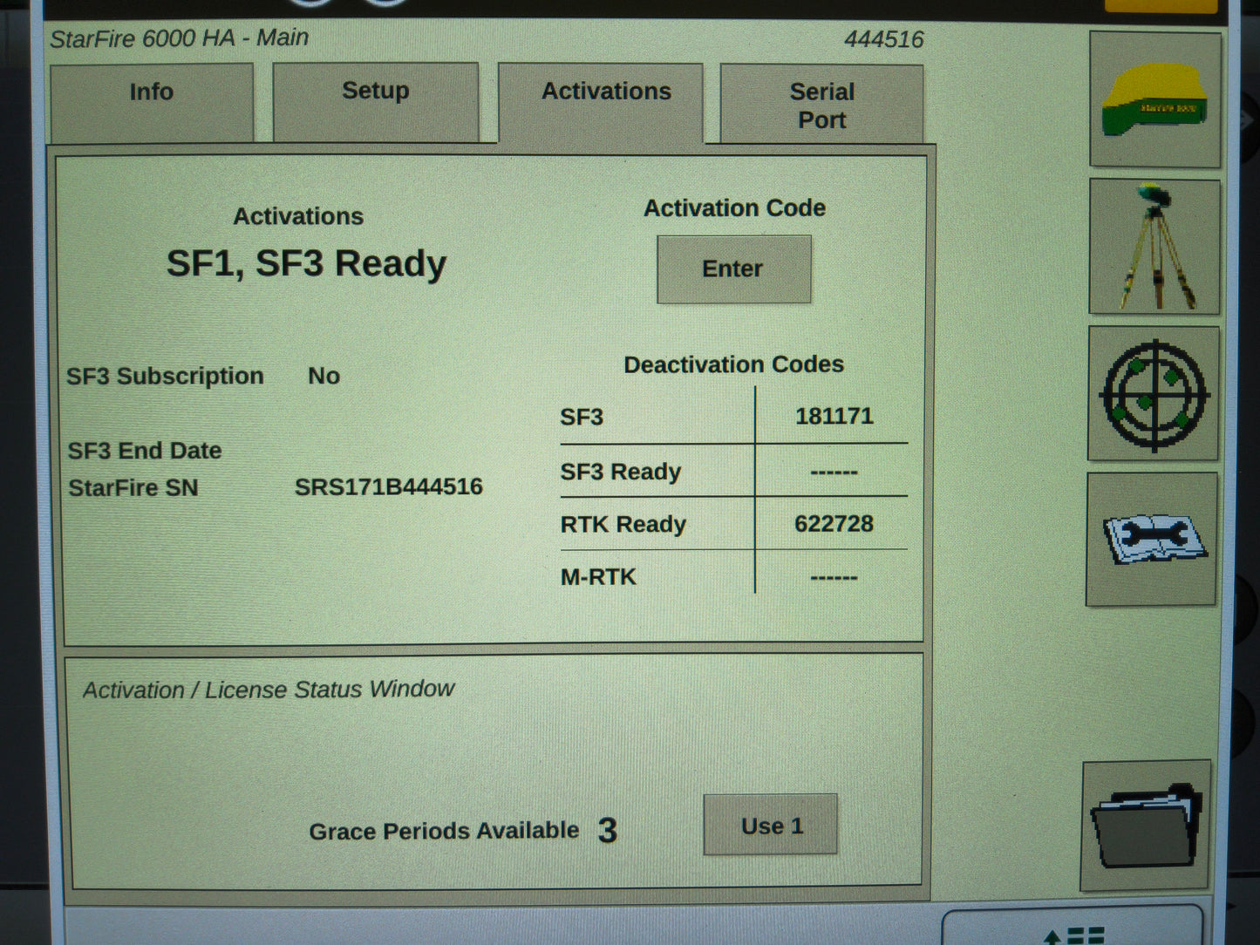Click the Deactivation Codes heading

click(733, 364)
